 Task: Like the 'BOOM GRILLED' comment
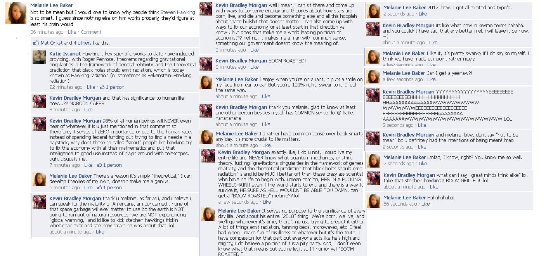point(434,187)
